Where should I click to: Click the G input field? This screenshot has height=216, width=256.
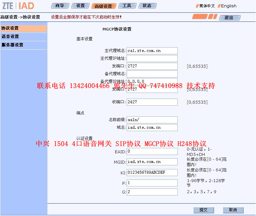(152, 192)
